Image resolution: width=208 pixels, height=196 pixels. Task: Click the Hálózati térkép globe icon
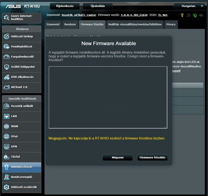pos(6,36)
